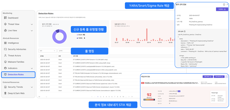
Task: Click the tallest bar in daily rules chart
Action: (x=147, y=35)
